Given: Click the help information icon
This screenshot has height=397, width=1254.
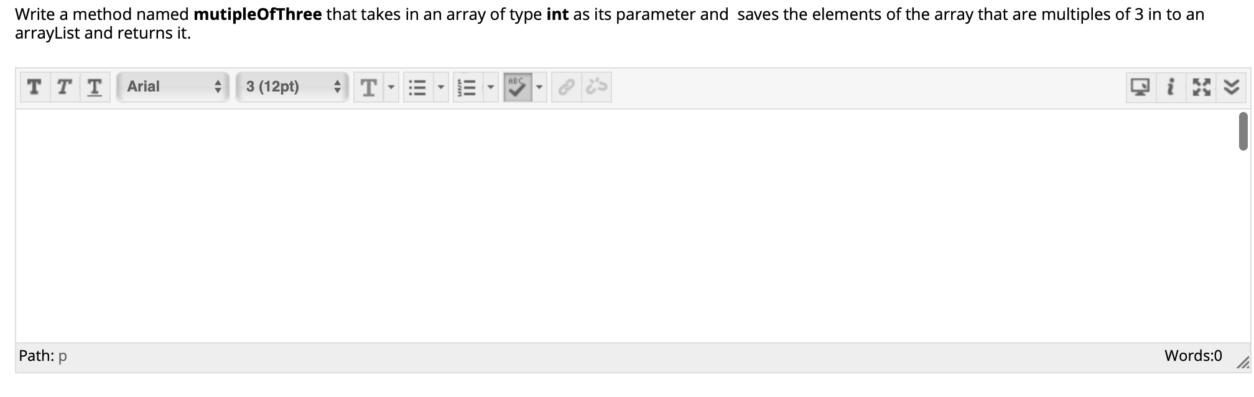Looking at the screenshot, I should pos(1172,88).
